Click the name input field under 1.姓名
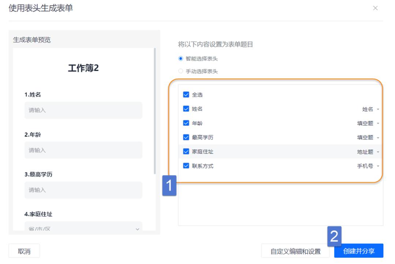Viewport: 395px width, 264px height. click(83, 110)
